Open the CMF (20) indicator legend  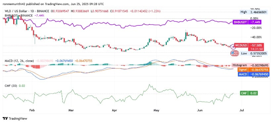[11, 86]
